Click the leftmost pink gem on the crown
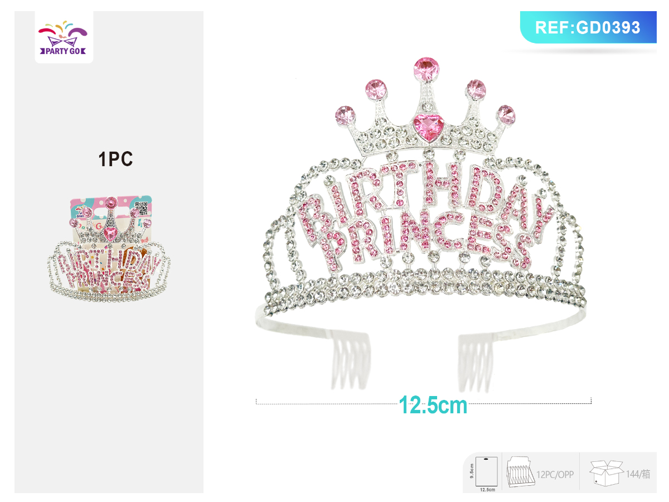 tap(346, 115)
